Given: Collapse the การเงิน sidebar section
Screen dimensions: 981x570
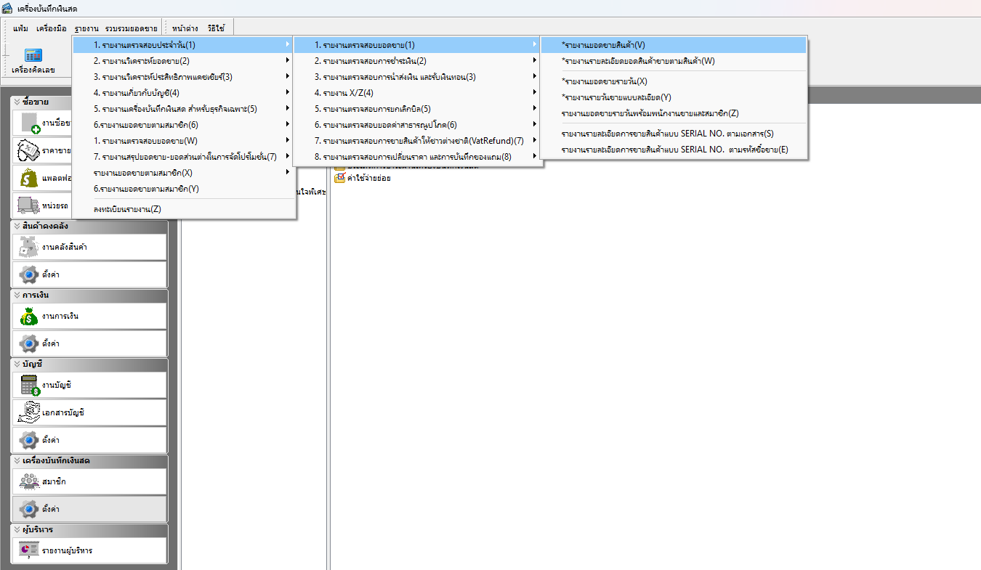Looking at the screenshot, I should click(17, 296).
